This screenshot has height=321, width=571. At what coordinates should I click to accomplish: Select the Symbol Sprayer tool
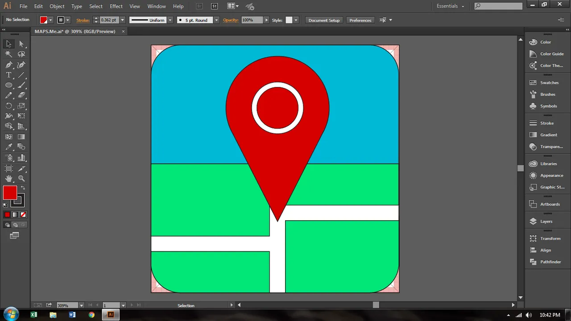click(x=8, y=158)
